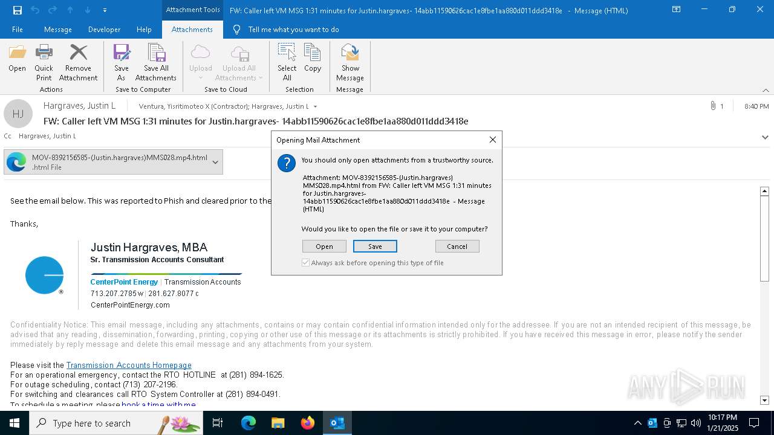774x435 pixels.
Task: Open the File menu
Action: coord(18,30)
